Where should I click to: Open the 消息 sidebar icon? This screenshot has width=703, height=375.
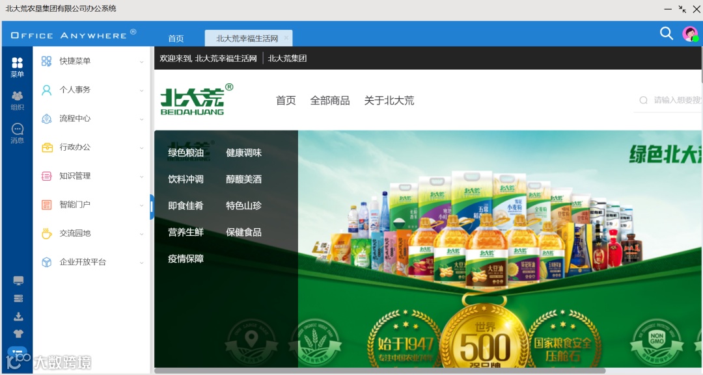(x=17, y=134)
